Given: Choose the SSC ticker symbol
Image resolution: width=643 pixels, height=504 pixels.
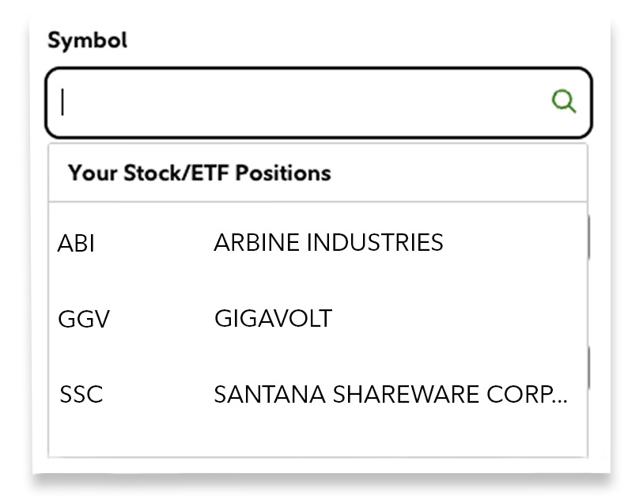Looking at the screenshot, I should pos(81,394).
